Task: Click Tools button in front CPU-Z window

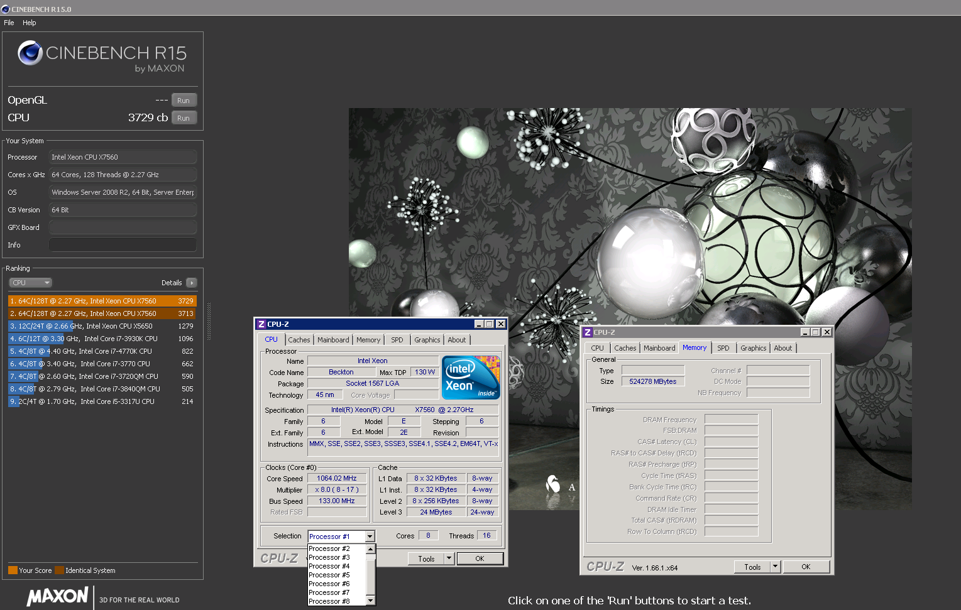Action: (426, 558)
